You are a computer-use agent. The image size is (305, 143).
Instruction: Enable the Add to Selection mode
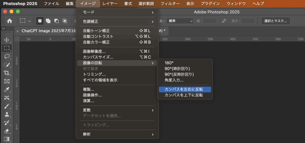click(x=48, y=21)
